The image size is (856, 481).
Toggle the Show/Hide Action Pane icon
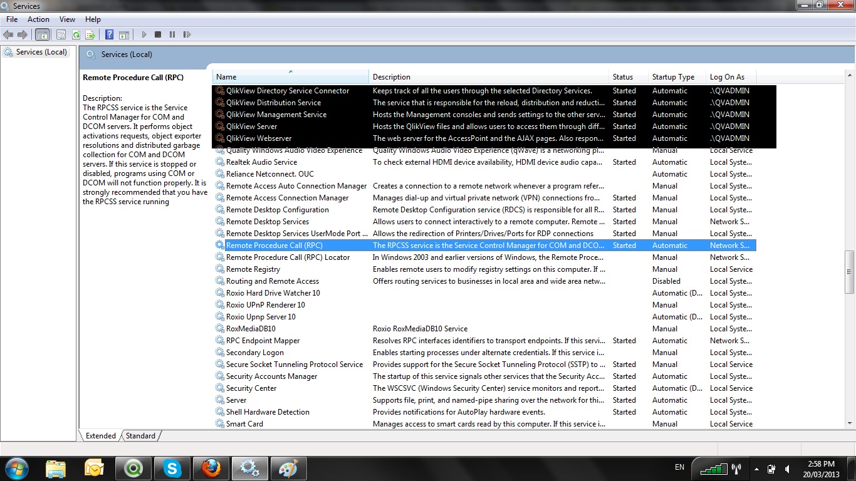[124, 35]
